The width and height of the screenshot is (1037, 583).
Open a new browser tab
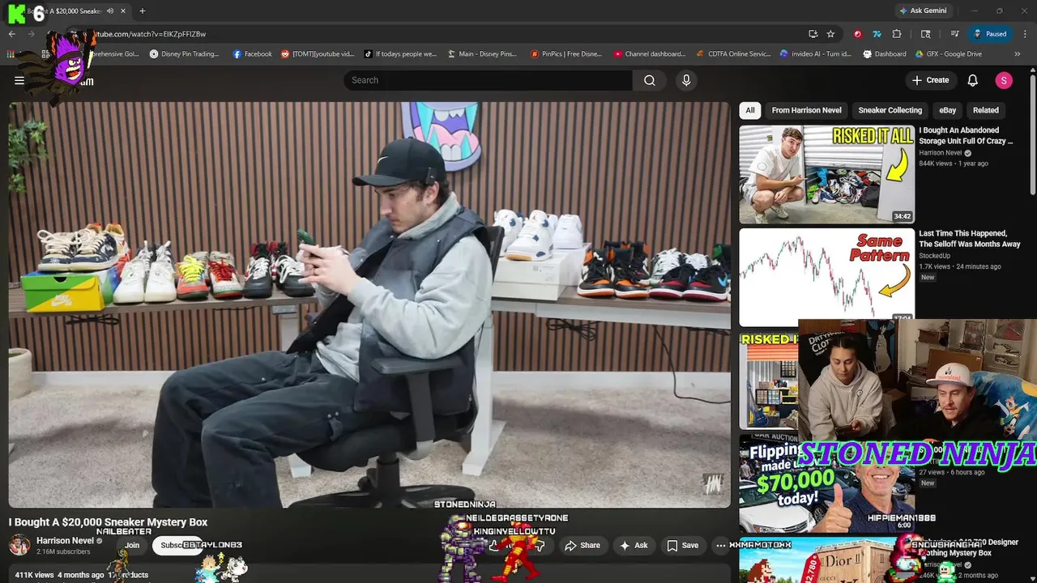(143, 11)
